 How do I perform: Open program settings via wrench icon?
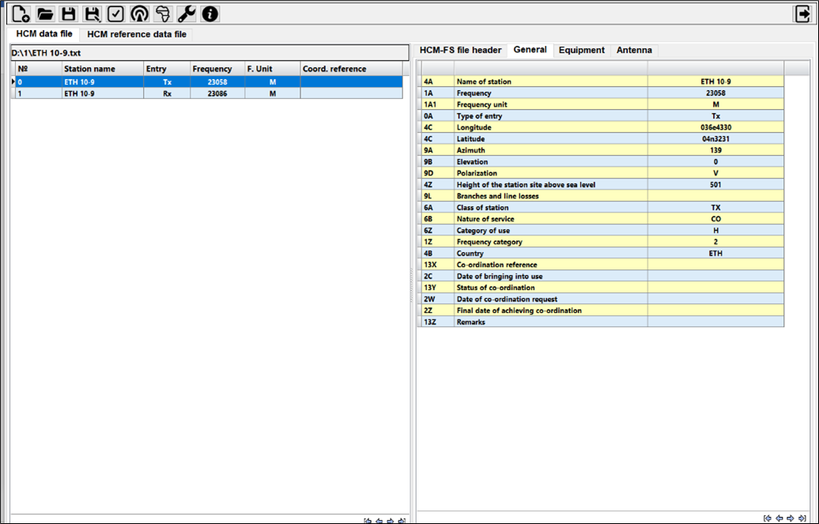186,13
